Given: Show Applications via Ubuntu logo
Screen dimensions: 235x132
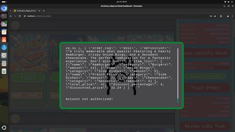Looking at the screenshot, I should [x=4, y=128].
